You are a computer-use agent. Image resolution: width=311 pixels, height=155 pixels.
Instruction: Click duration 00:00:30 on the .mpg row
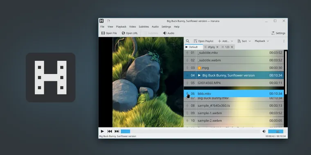pyautogui.click(x=276, y=68)
